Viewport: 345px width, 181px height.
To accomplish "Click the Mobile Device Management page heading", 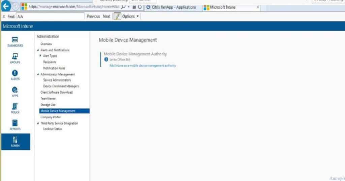I will coord(128,40).
